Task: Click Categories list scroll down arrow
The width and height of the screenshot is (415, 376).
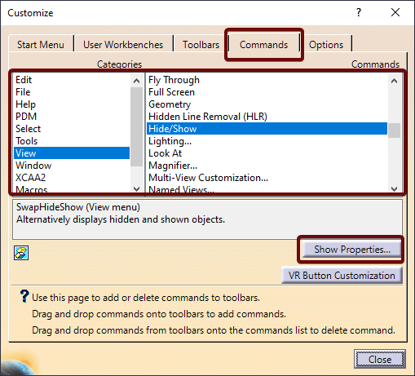Action: point(137,188)
